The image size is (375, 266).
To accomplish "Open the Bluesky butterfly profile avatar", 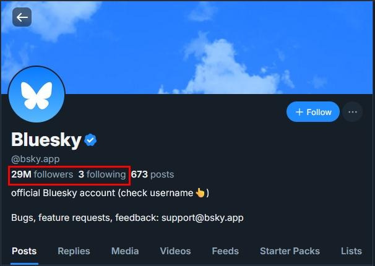I will tap(37, 95).
